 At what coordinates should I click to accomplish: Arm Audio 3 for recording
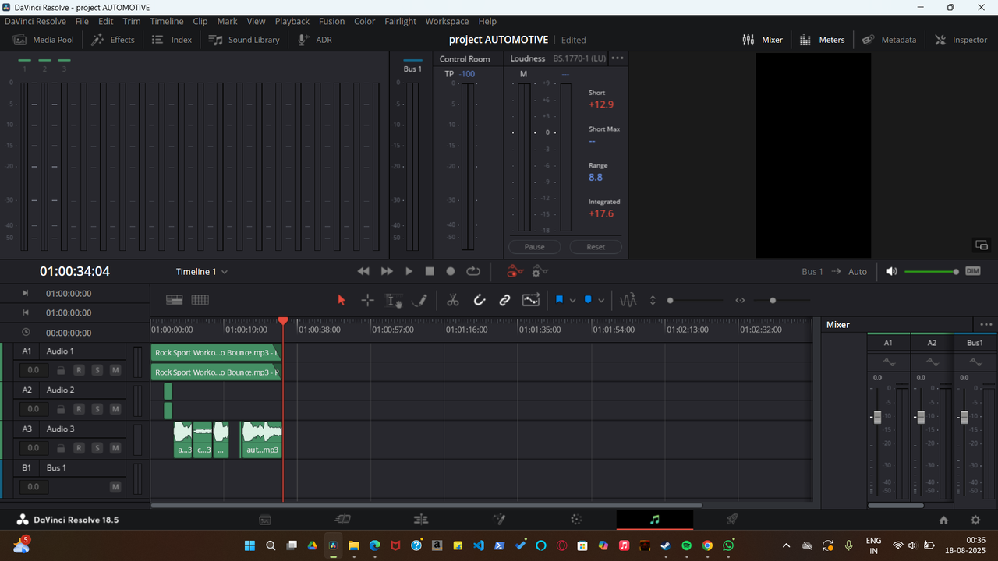79,447
